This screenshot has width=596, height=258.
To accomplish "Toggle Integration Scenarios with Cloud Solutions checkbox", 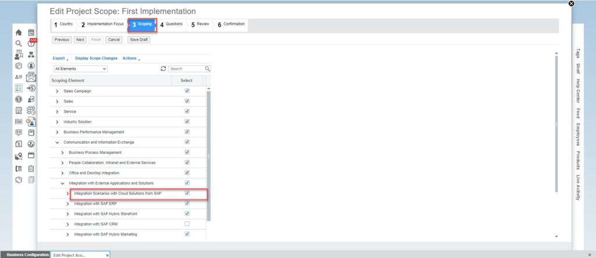I will 187,193.
